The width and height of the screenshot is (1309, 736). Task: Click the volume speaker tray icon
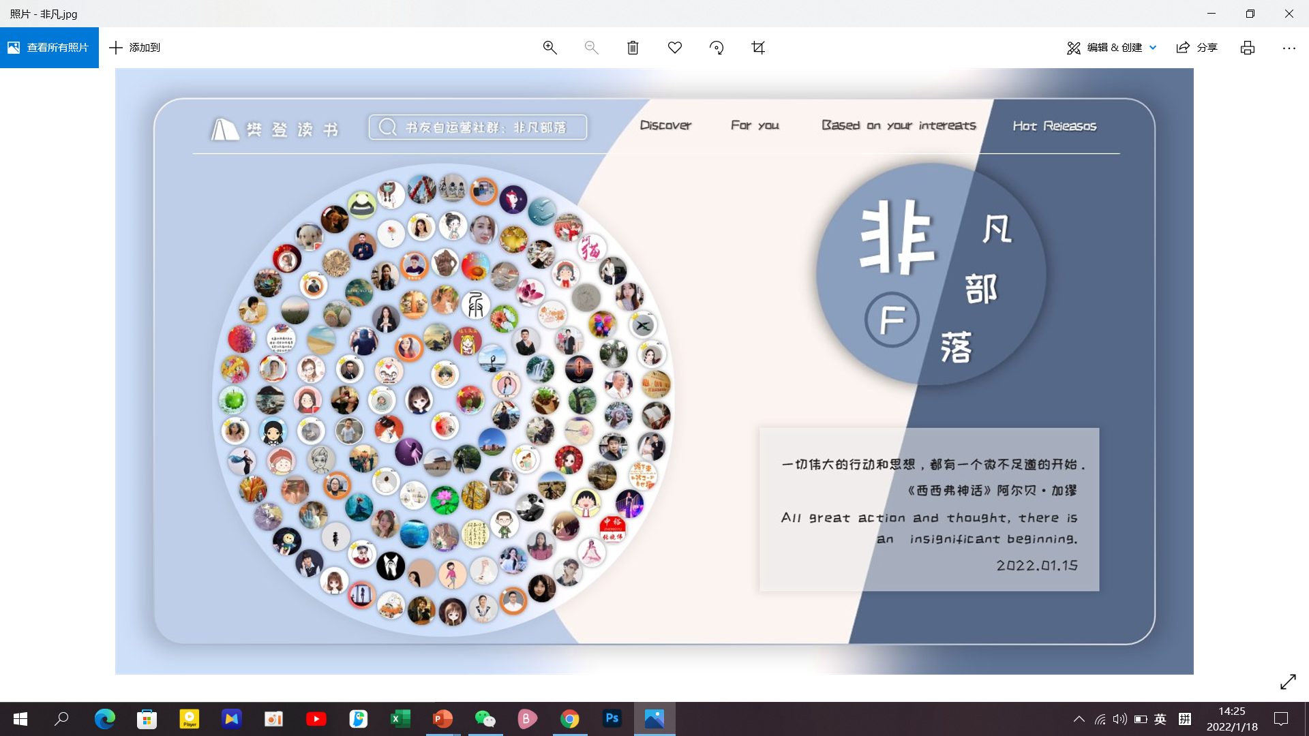pyautogui.click(x=1119, y=719)
